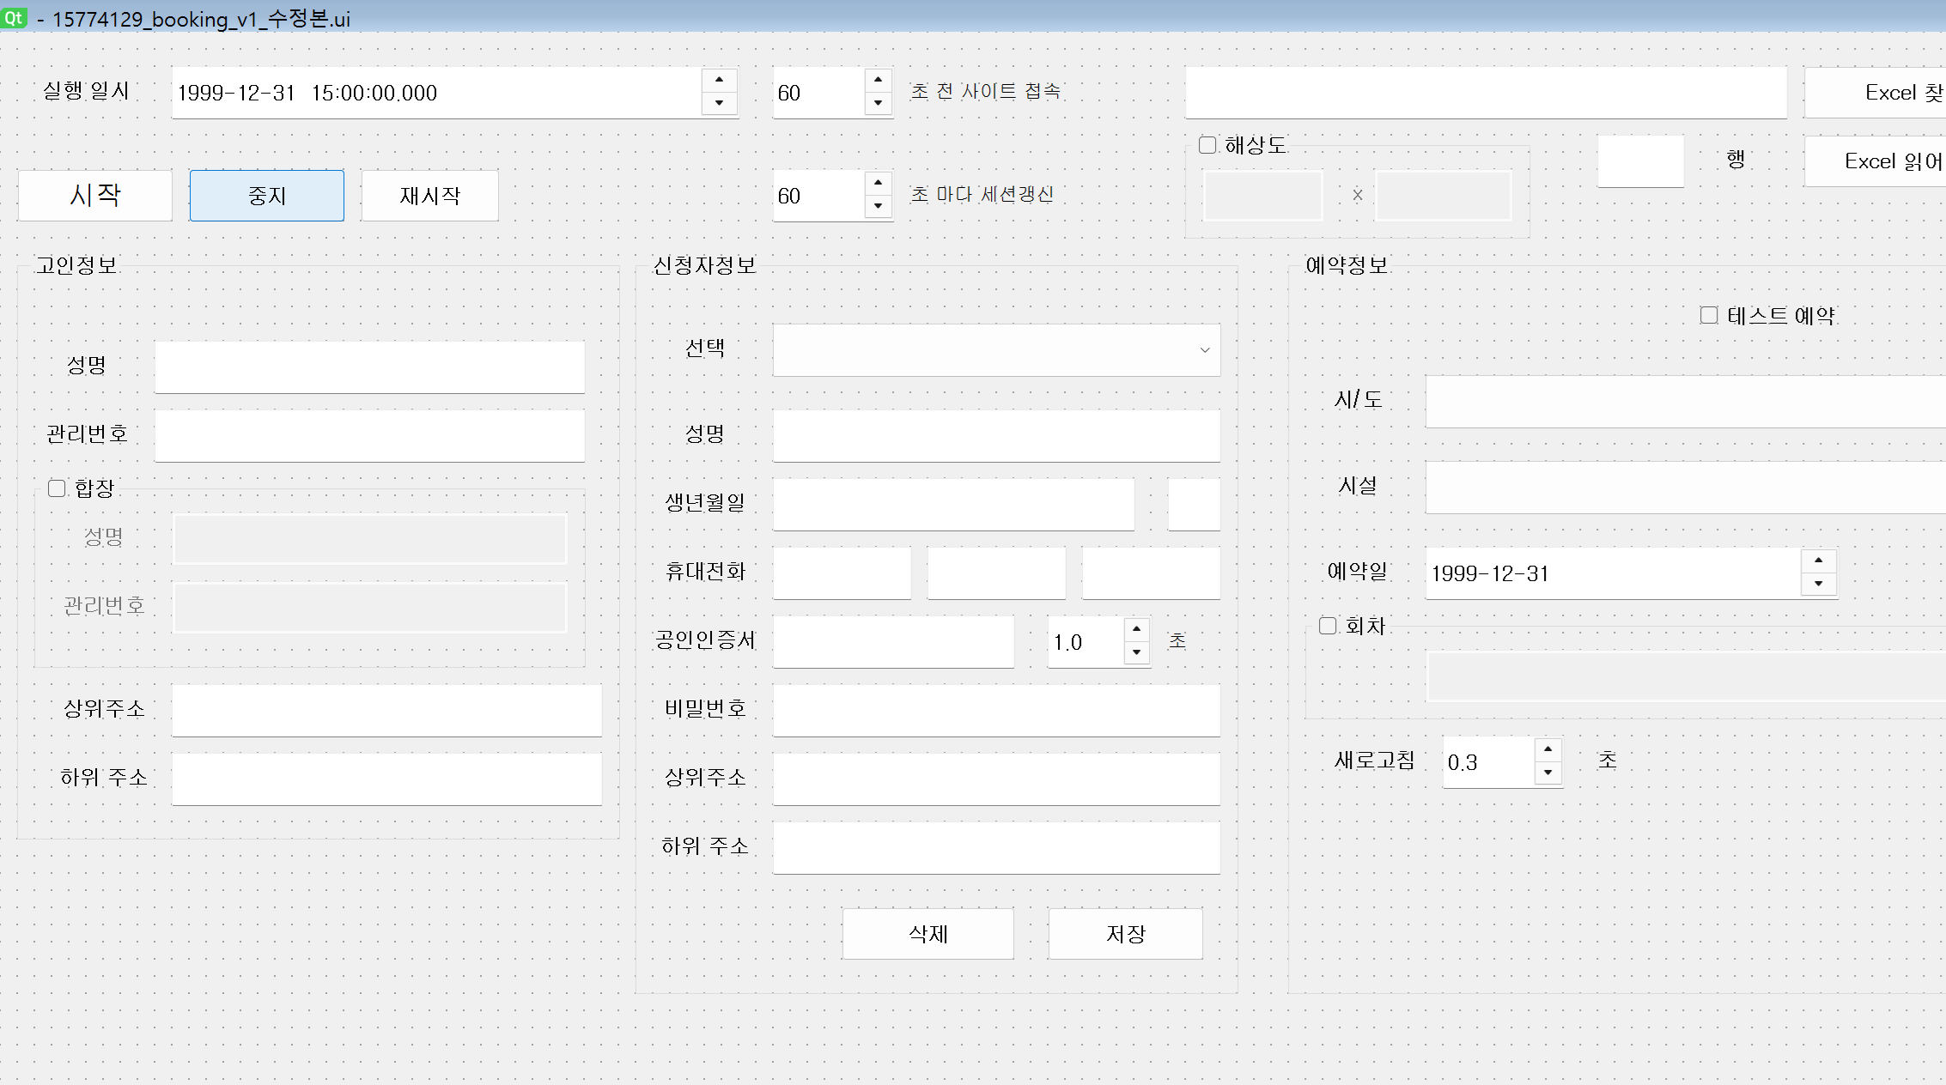Step up the 예약일 date value

(1818, 561)
